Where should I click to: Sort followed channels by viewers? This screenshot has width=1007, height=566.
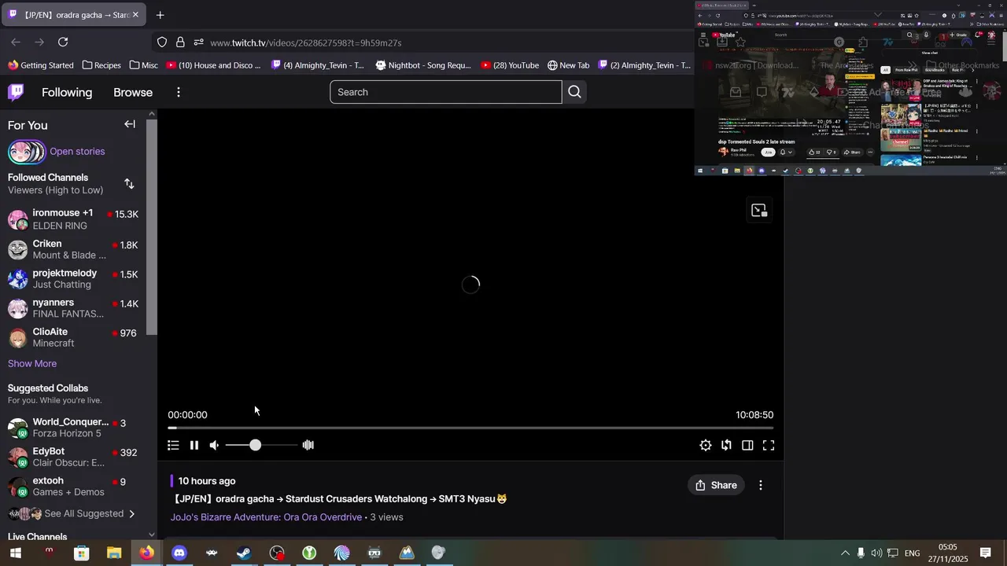pos(129,184)
